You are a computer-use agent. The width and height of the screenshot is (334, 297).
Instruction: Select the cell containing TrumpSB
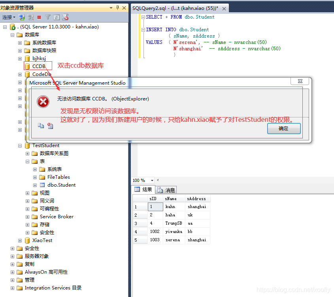174,223
